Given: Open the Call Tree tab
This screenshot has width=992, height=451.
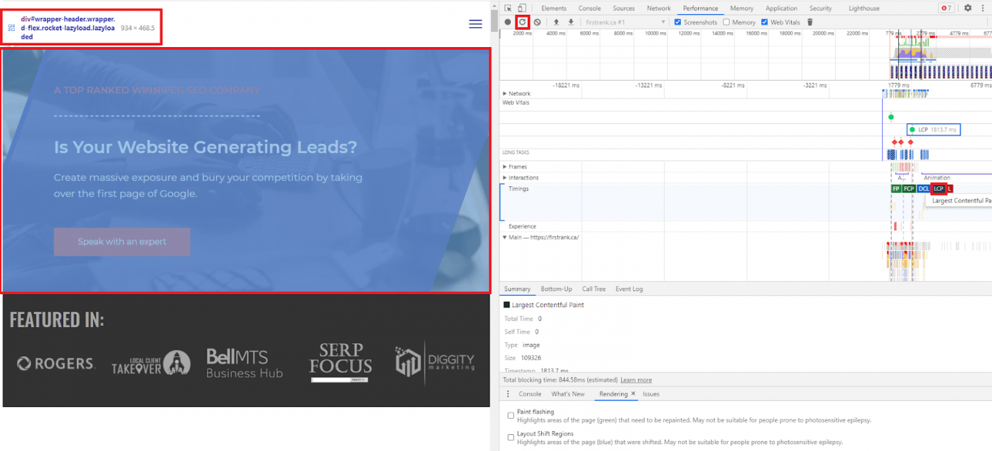Looking at the screenshot, I should 594,289.
